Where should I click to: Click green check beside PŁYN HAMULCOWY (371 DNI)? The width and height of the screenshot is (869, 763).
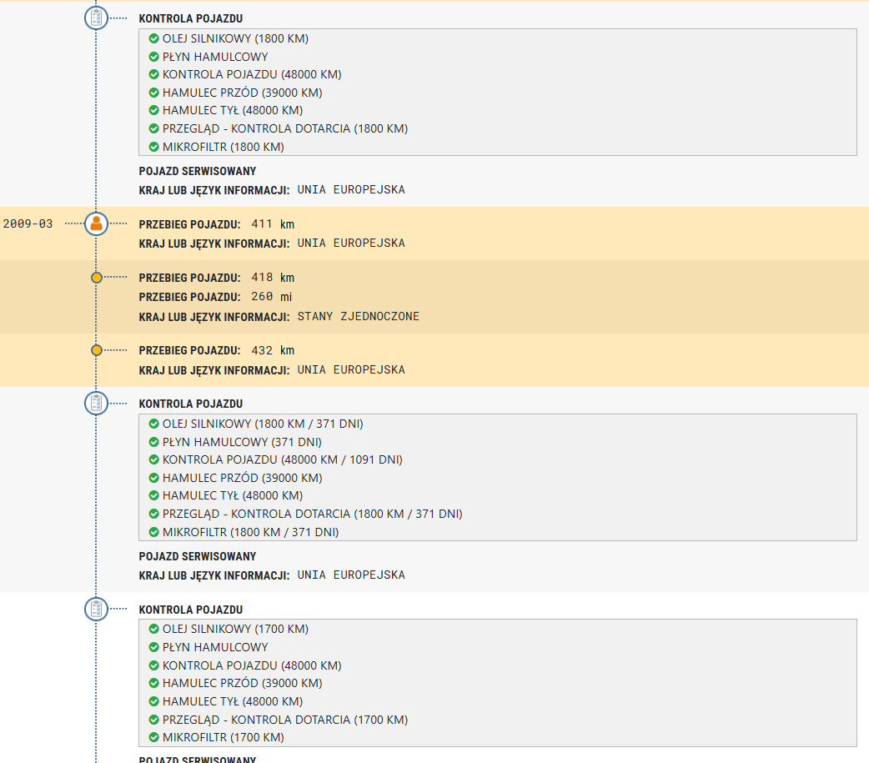pyautogui.click(x=154, y=442)
